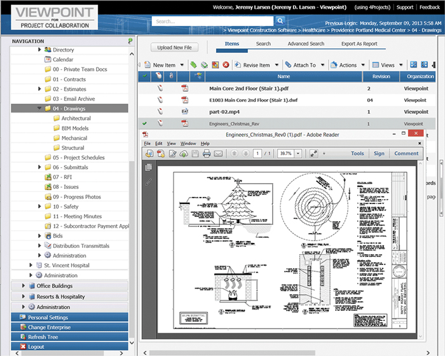The height and width of the screenshot is (356, 445).
Task: Click the PDF icon of Main Core 2nd Floor (Stair 1).pdf
Action: [x=185, y=88]
